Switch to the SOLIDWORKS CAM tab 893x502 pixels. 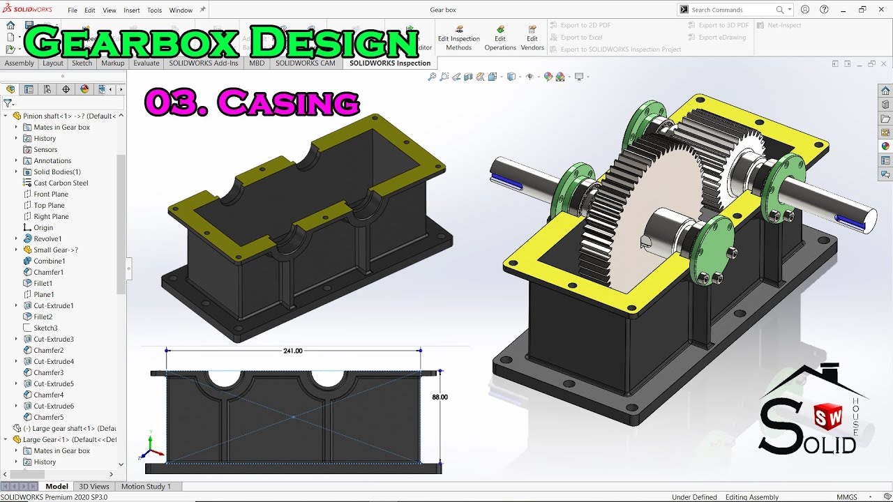[305, 63]
